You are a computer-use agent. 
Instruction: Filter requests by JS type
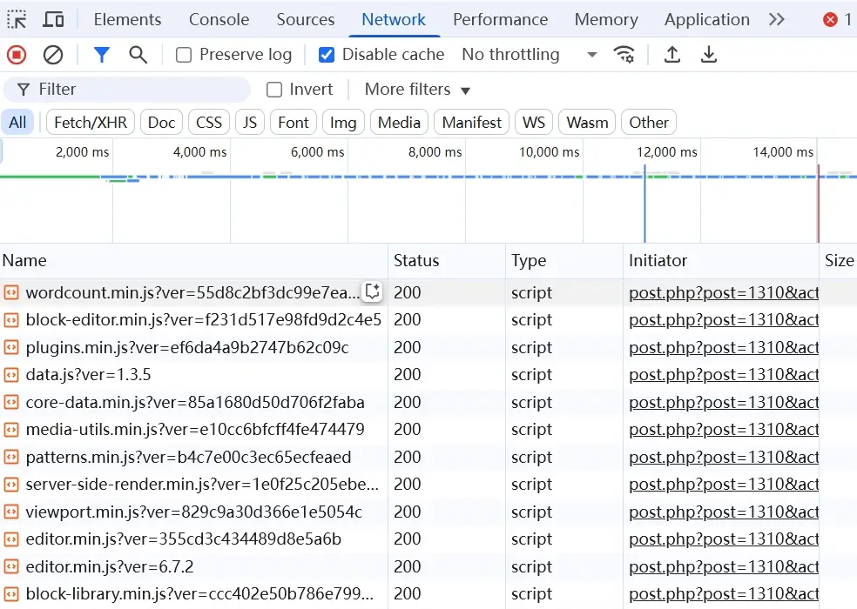(250, 123)
